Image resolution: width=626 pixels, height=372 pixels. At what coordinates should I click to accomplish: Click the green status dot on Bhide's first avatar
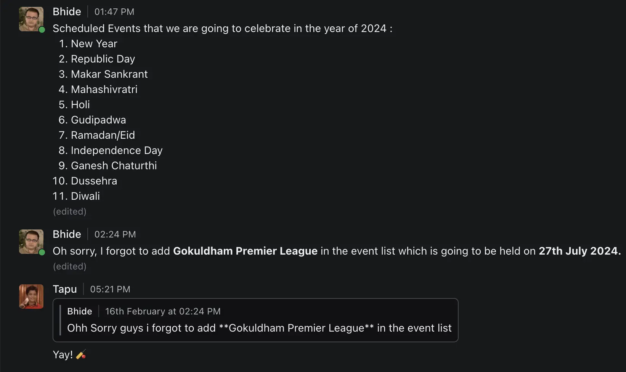(x=42, y=30)
